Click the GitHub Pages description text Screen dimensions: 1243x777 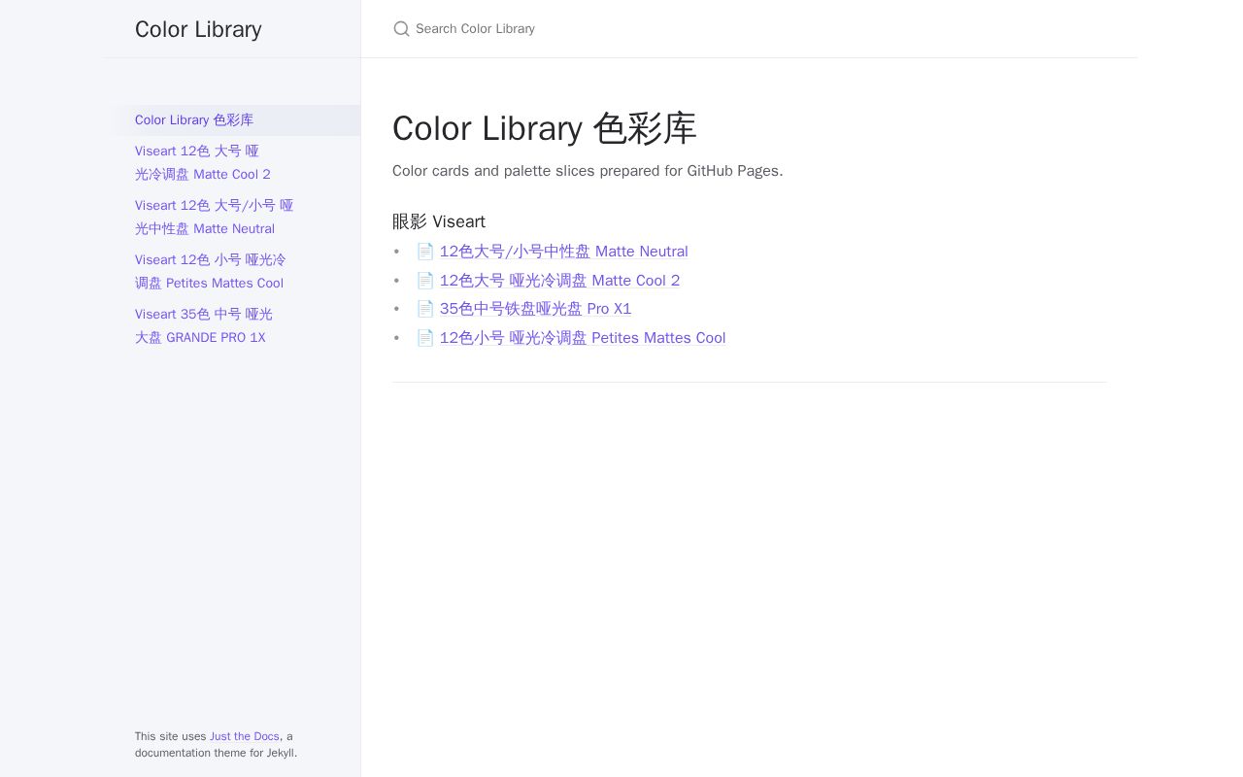coord(588,171)
